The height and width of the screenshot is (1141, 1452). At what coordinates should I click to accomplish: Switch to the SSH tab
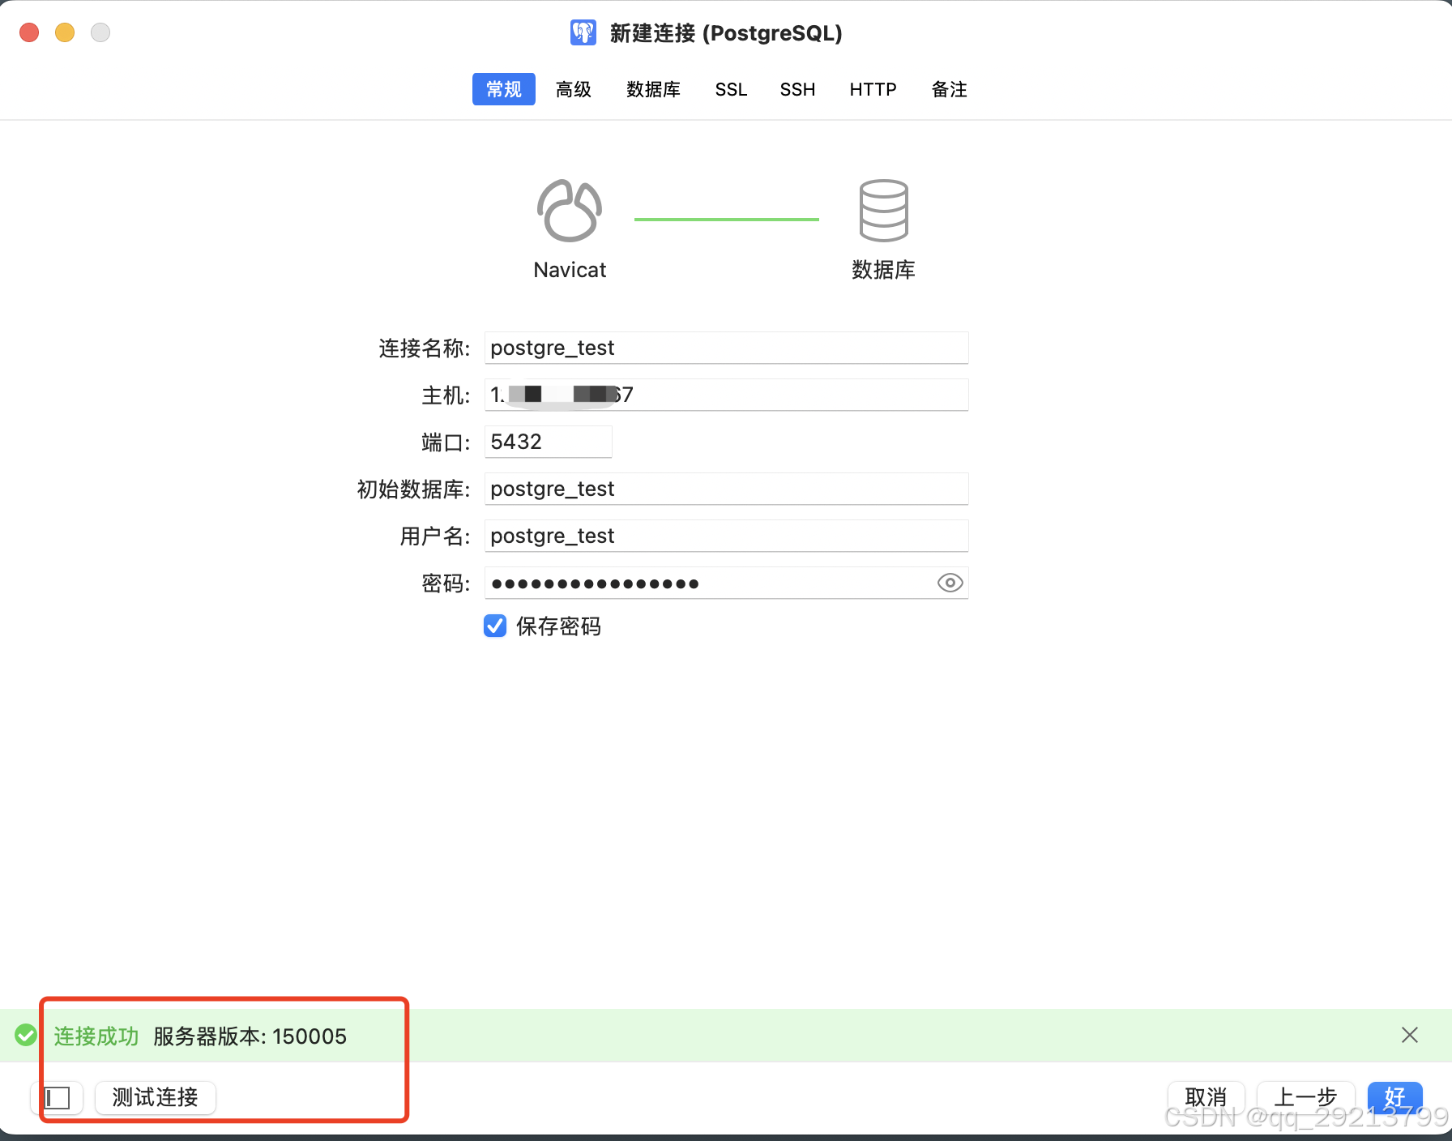797,89
